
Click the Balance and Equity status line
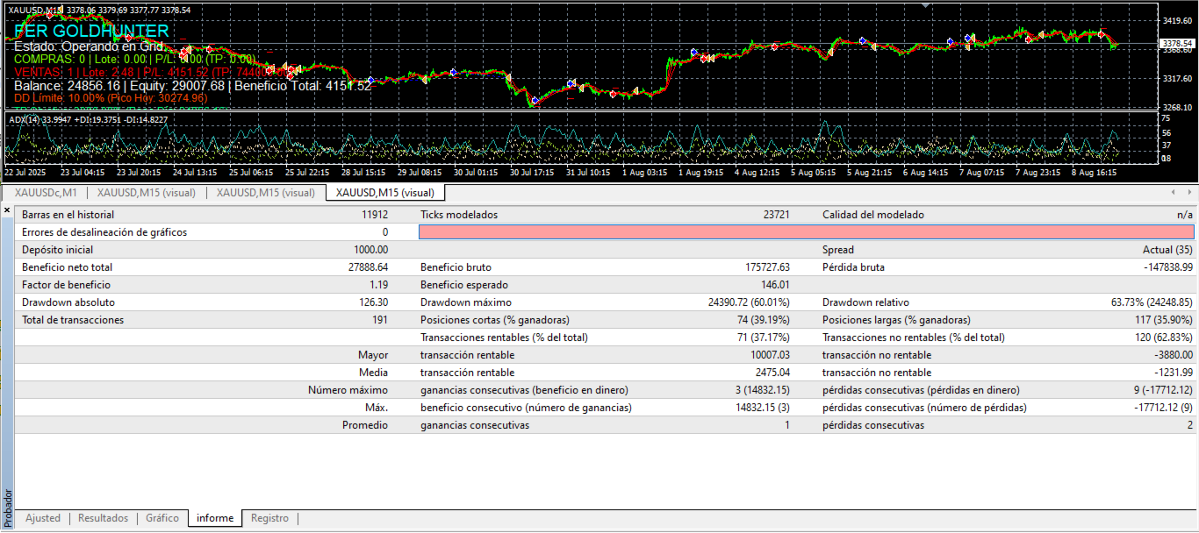pos(192,86)
